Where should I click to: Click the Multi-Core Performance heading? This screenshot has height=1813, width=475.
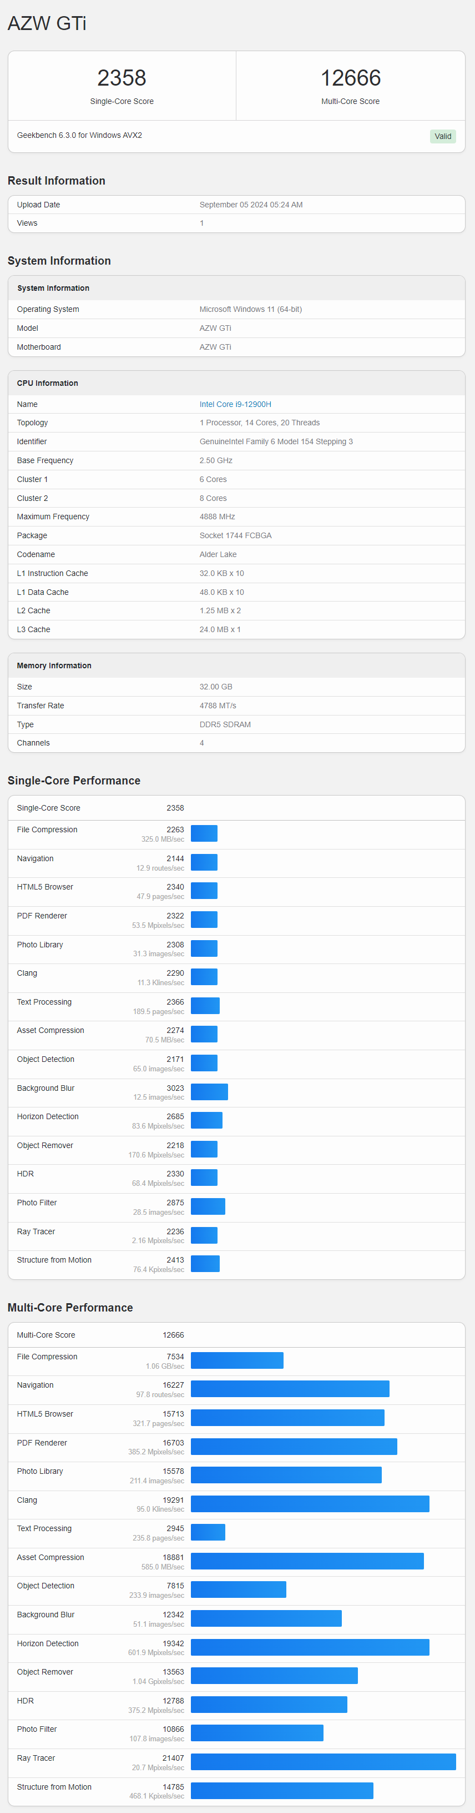click(x=70, y=1307)
